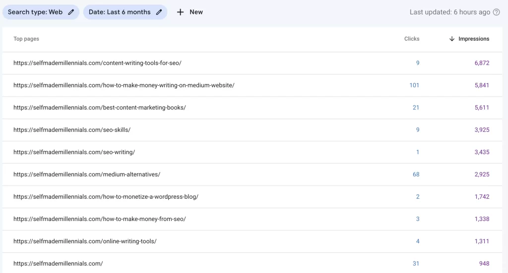The height and width of the screenshot is (273, 508).
Task: Open the medium-alternatives page row
Action: (x=87, y=174)
